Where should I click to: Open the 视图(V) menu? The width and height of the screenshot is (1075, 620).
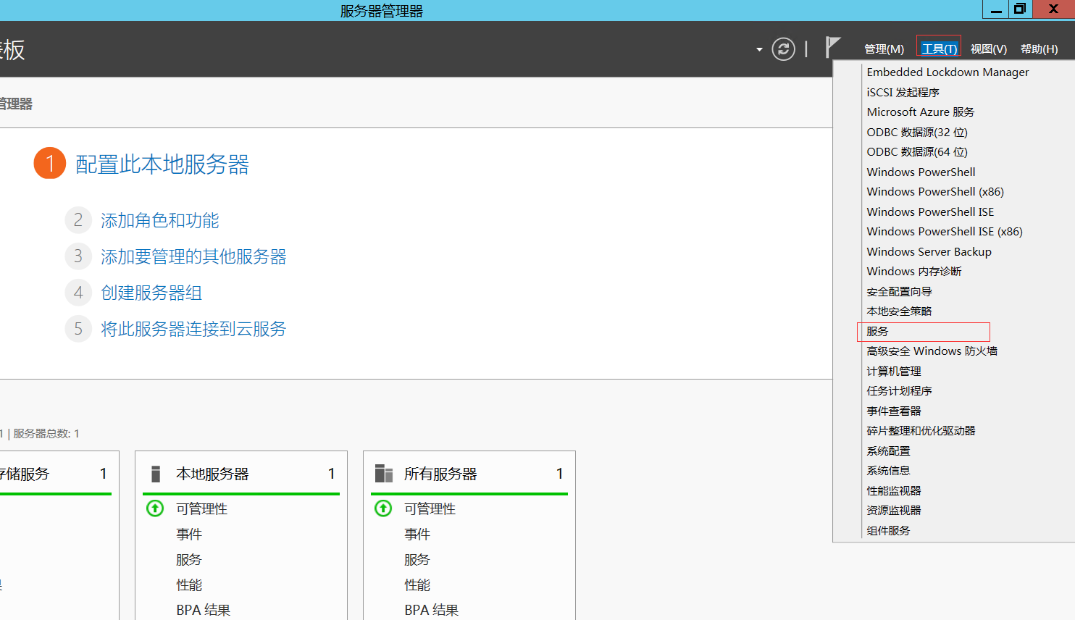pyautogui.click(x=988, y=49)
